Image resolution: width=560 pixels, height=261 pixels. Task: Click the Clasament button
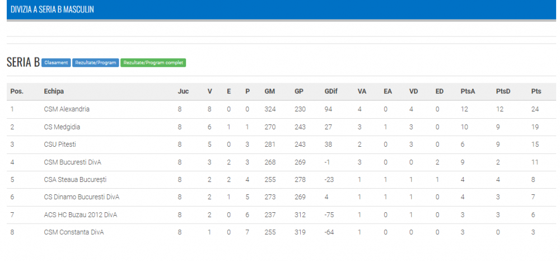tap(56, 63)
